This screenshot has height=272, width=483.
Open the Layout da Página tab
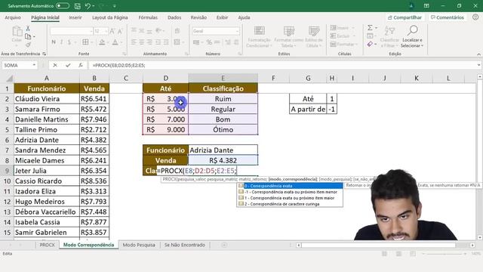(x=110, y=17)
